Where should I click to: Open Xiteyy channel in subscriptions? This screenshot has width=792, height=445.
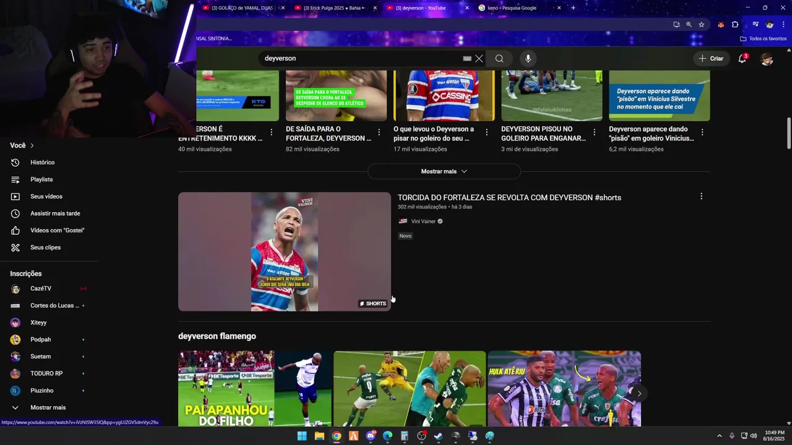click(38, 323)
